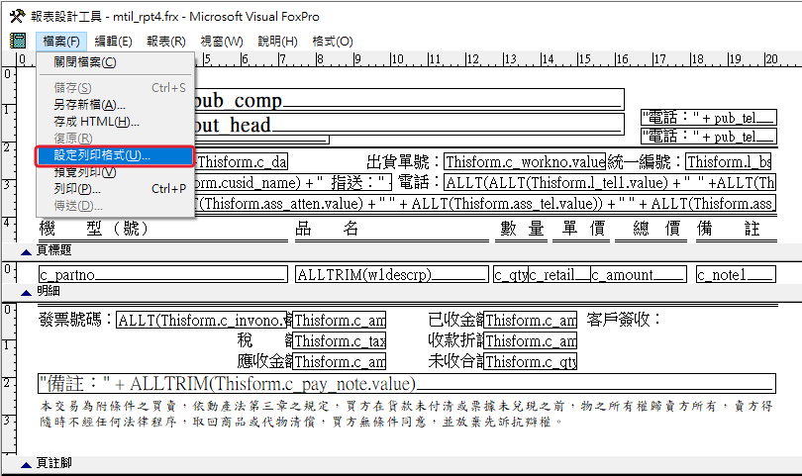Select the ALLT(Thisform.c_invono field
The height and width of the screenshot is (476, 802).
click(202, 320)
